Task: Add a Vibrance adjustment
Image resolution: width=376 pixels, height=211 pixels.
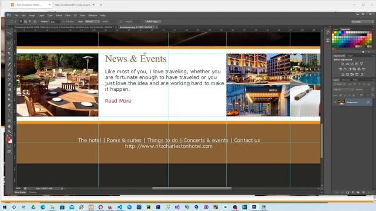Action: point(362,64)
